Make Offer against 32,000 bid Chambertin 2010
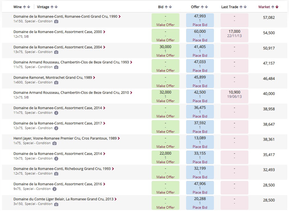The image size is (289, 211). point(165,101)
